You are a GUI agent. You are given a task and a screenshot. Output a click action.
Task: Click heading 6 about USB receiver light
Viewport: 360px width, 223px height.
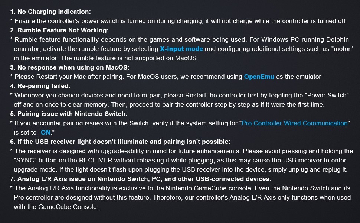tap(120, 142)
